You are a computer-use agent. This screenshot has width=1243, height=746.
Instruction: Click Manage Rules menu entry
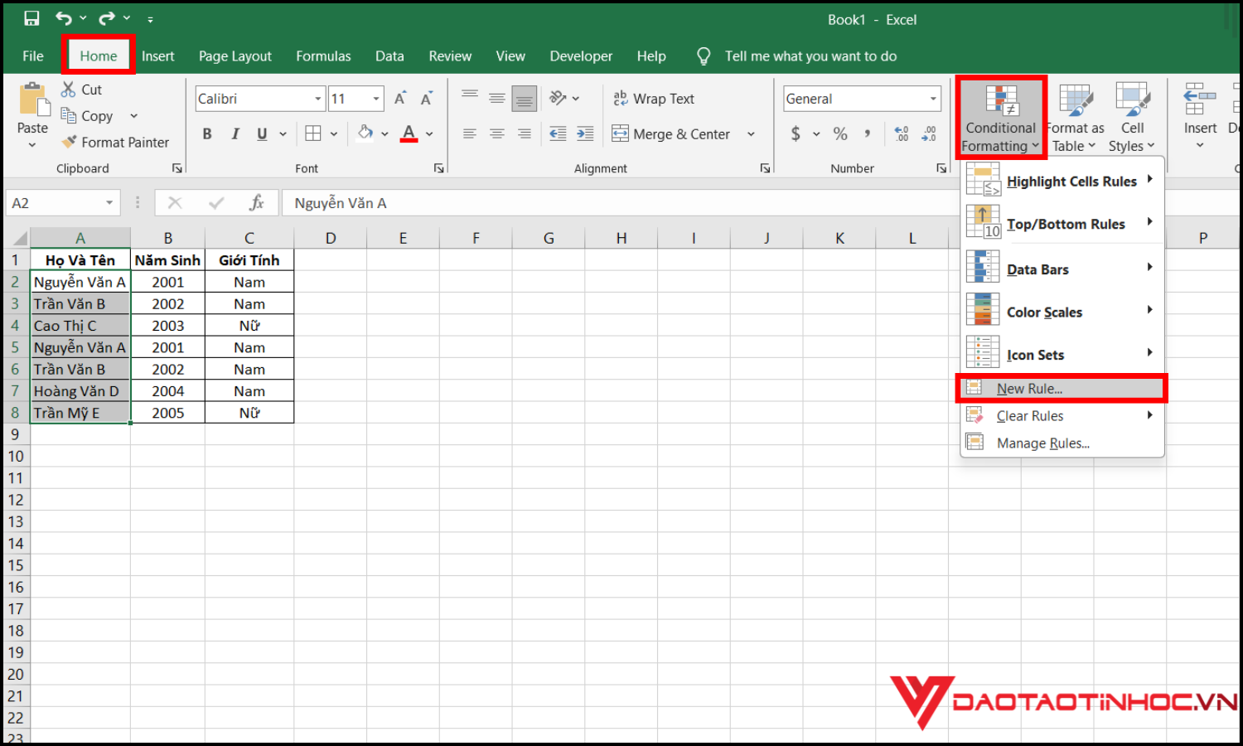[1042, 443]
